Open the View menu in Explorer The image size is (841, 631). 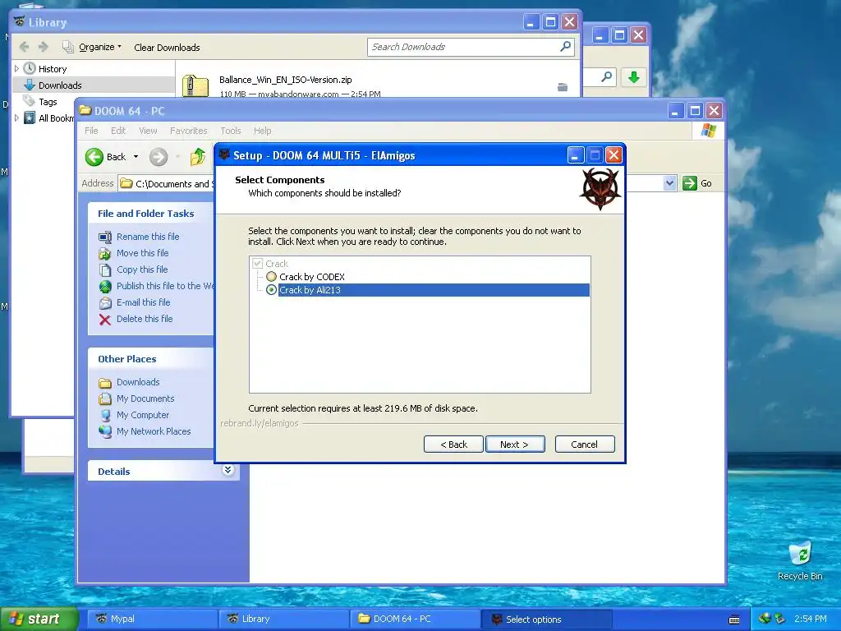tap(148, 131)
